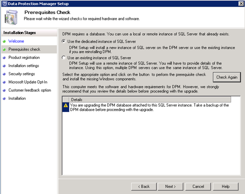Cancel the DPM setup wizard
Image resolution: width=245 pixels, height=194 pixels.
[198, 186]
